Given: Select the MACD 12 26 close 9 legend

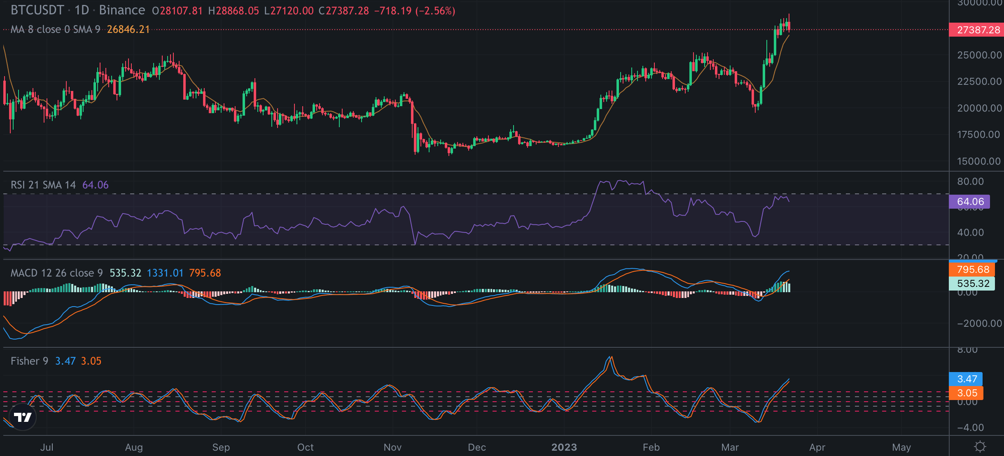Looking at the screenshot, I should point(56,273).
